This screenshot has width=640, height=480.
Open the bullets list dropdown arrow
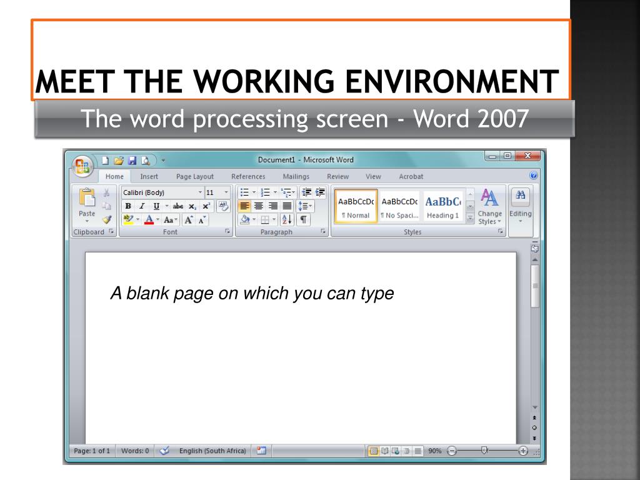click(x=254, y=192)
